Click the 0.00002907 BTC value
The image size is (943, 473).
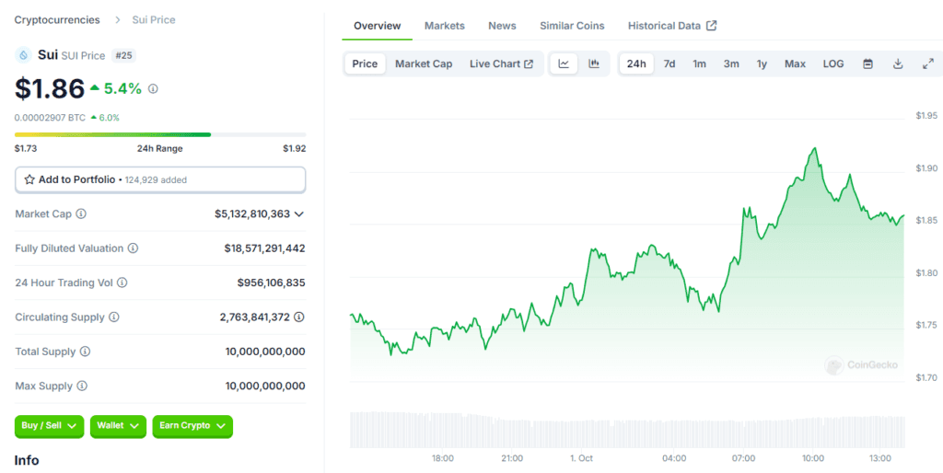pos(50,118)
